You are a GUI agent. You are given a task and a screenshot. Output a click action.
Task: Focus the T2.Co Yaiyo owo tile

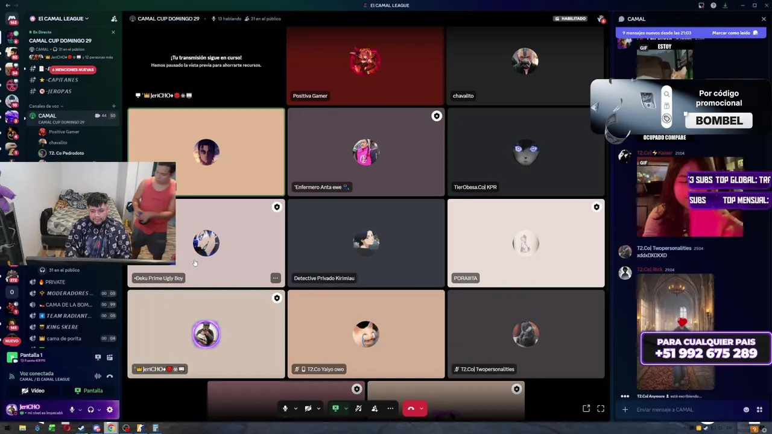point(365,334)
